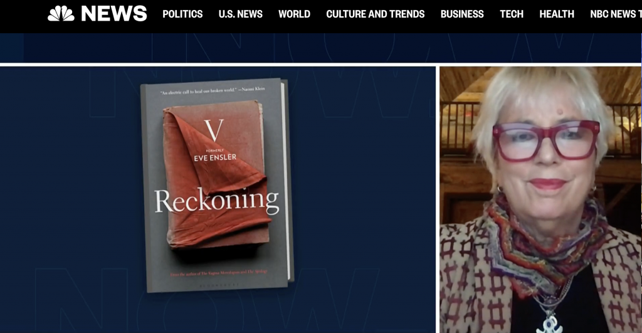Click the red line of text near cover bottom
Image resolution: width=642 pixels, height=333 pixels.
219,272
